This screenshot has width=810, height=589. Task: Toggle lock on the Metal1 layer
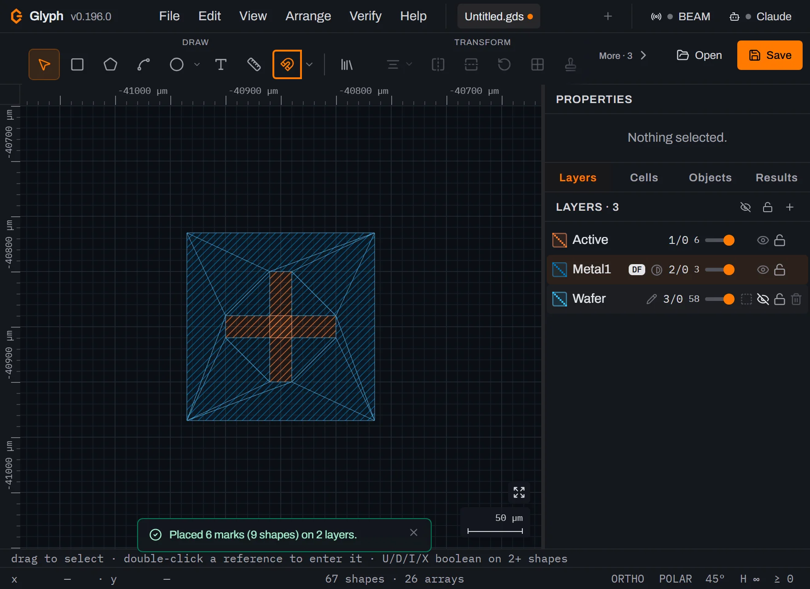(x=780, y=270)
